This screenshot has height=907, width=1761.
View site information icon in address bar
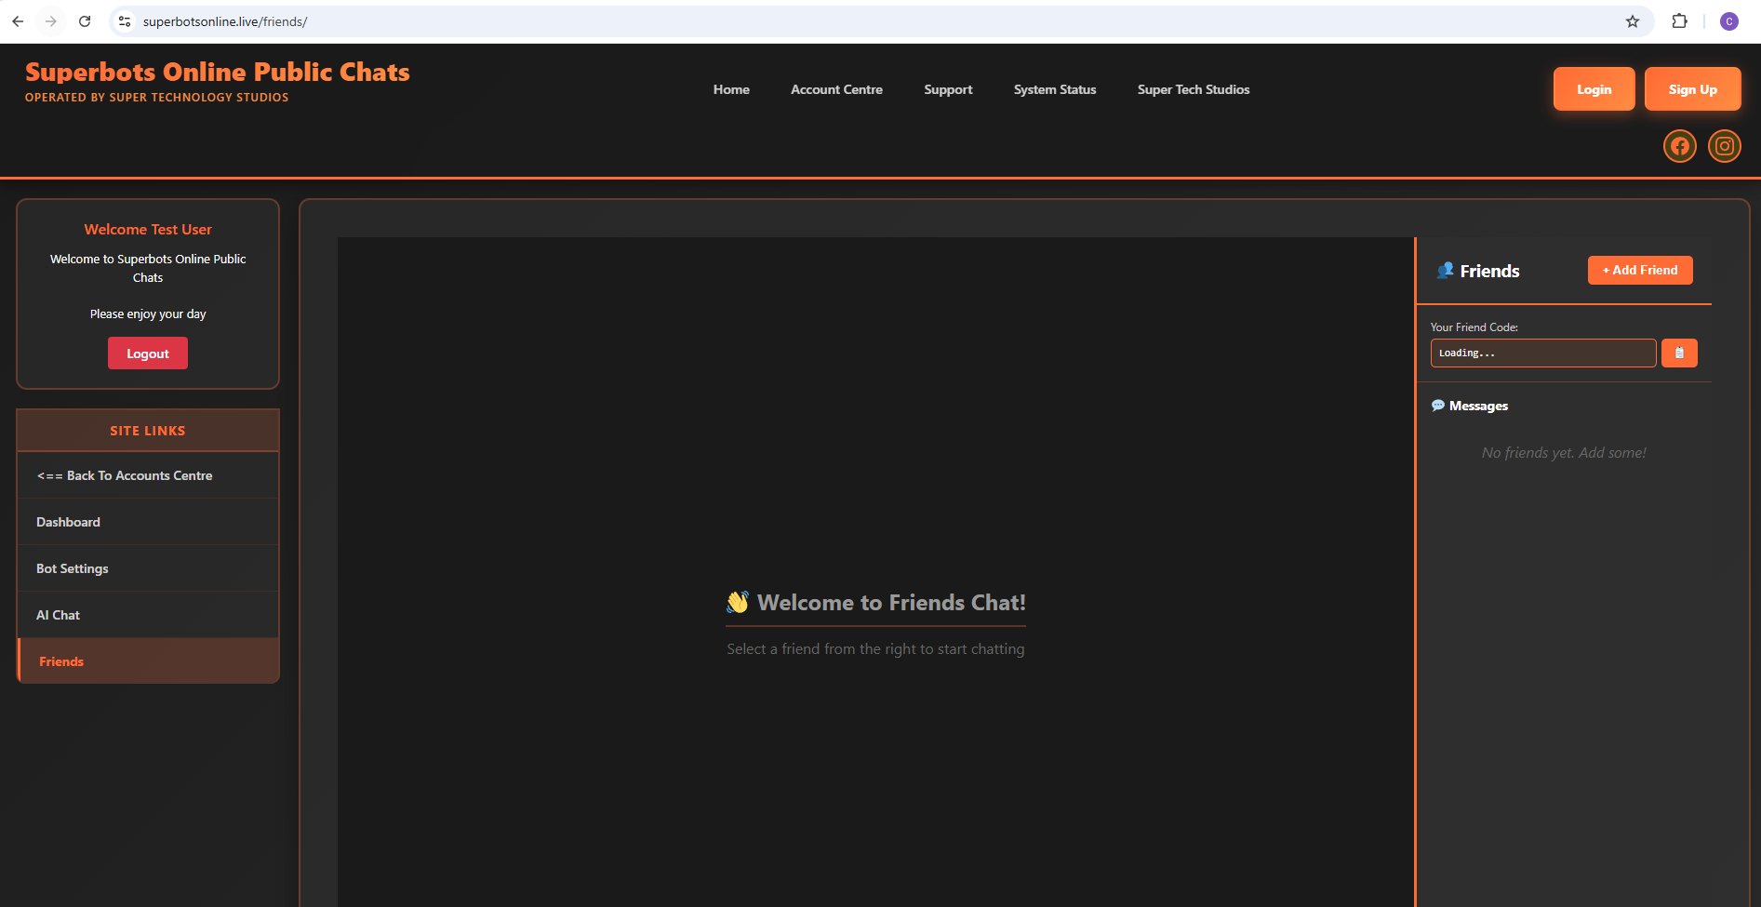point(125,21)
